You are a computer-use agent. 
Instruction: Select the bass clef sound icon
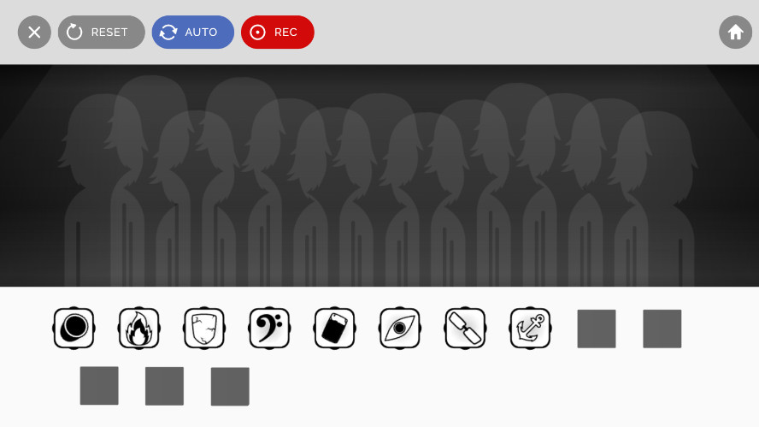pos(269,328)
